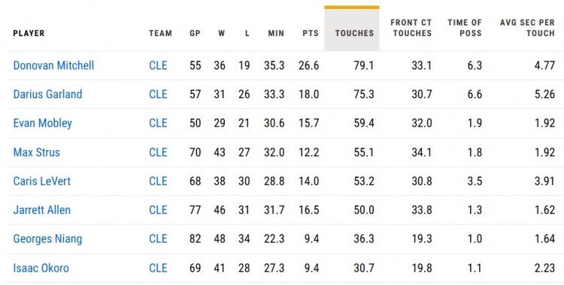Click Evan Mobley's name
Screen dimensions: 564x285
(x=42, y=123)
